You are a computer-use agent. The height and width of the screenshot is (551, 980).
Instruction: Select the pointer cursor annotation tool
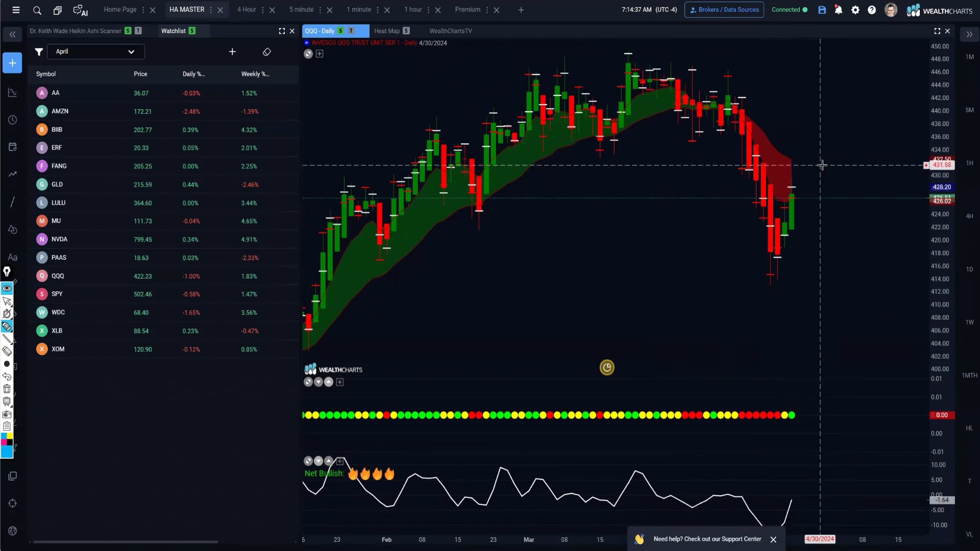click(7, 301)
